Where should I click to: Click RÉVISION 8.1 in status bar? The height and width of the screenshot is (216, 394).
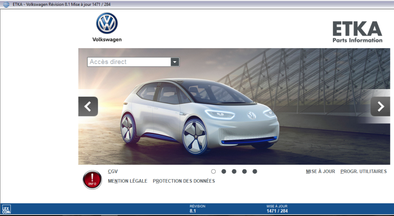click(x=197, y=208)
